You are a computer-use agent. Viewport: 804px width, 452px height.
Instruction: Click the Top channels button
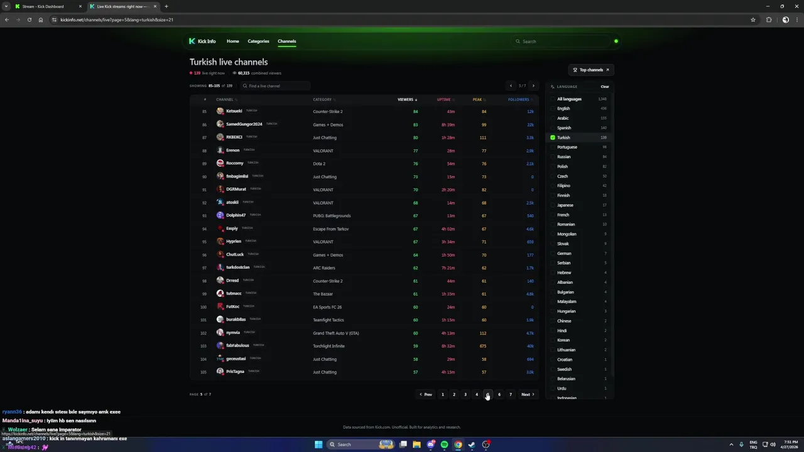click(590, 70)
